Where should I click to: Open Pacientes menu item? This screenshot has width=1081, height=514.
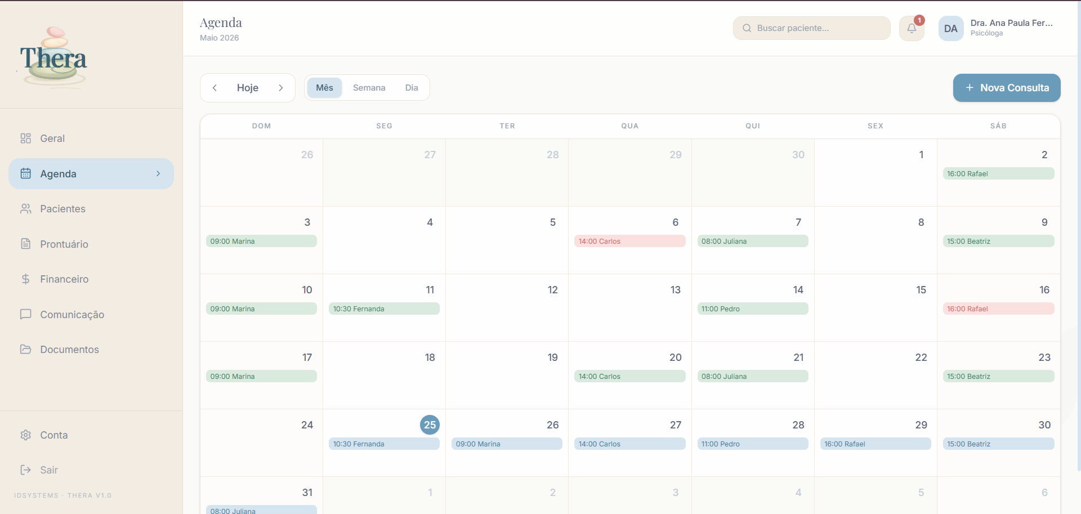pyautogui.click(x=91, y=209)
